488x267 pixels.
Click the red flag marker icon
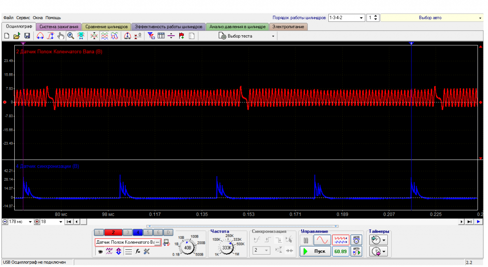pyautogui.click(x=182, y=36)
